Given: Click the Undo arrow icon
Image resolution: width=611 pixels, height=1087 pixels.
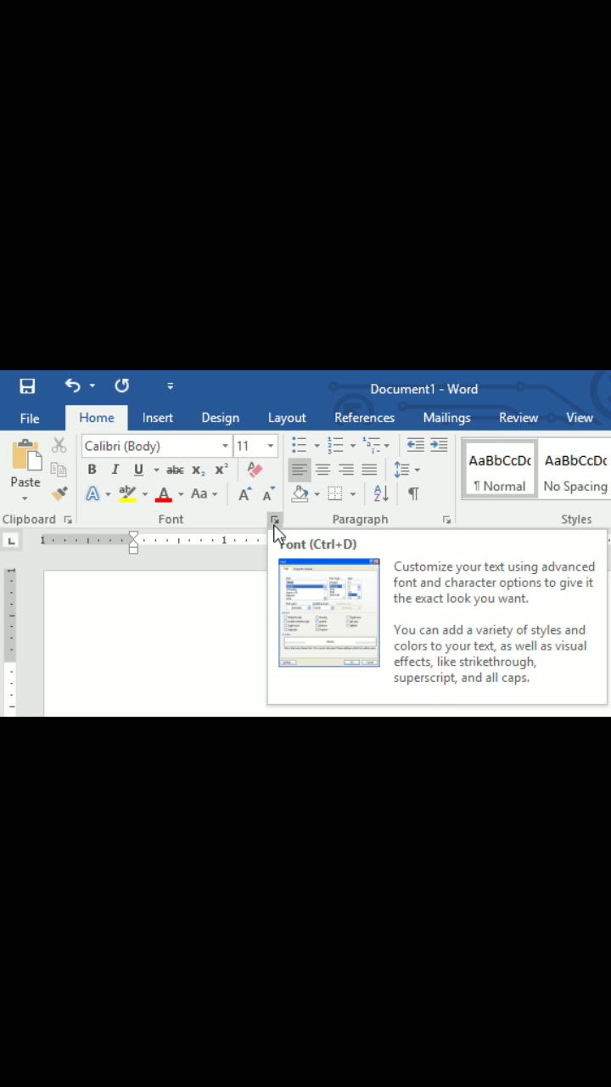Looking at the screenshot, I should click(x=73, y=386).
